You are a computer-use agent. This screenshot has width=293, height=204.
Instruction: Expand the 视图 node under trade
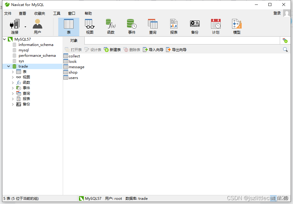click(x=12, y=77)
